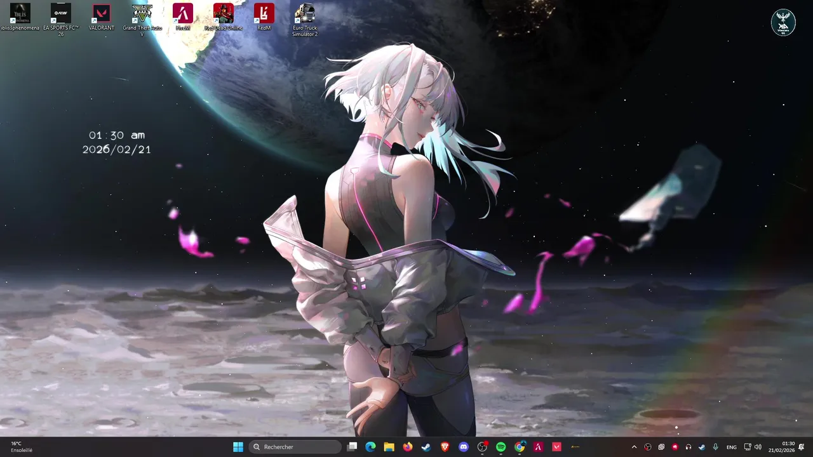Open network settings from the tray
Viewport: 813px width, 457px height.
click(748, 447)
